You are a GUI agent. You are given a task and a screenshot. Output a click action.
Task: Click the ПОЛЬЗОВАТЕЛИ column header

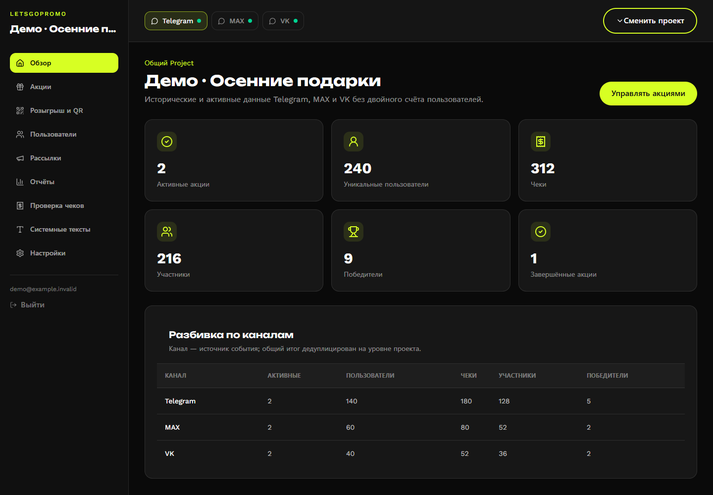coord(370,376)
